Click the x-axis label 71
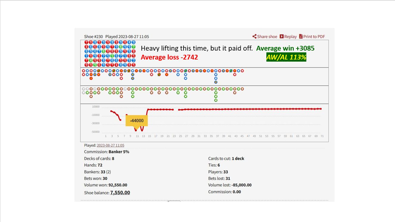395x222 pixels. tap(322, 136)
